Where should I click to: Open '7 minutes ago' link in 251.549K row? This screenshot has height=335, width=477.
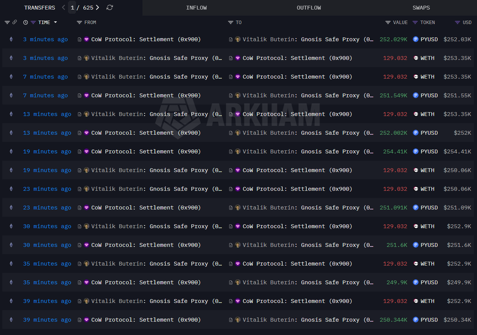point(45,96)
